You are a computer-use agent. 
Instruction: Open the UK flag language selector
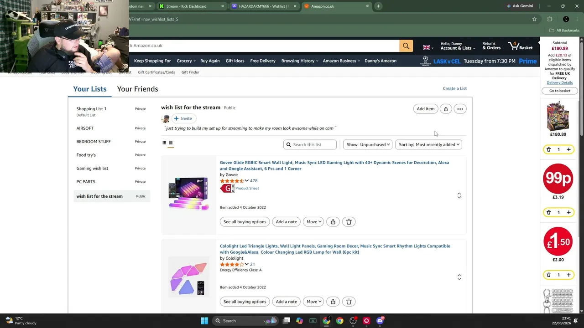428,47
